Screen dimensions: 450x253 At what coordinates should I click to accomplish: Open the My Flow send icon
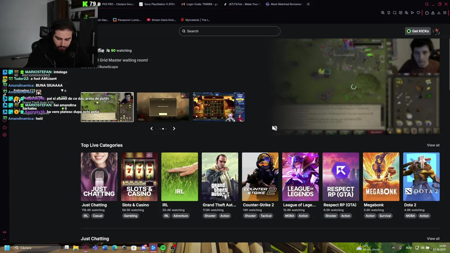click(412, 13)
